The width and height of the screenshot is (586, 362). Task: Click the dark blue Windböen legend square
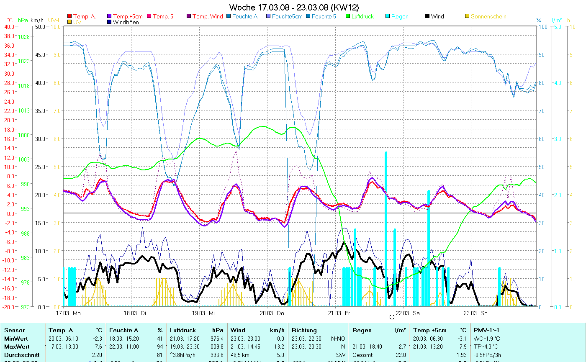[x=110, y=22]
